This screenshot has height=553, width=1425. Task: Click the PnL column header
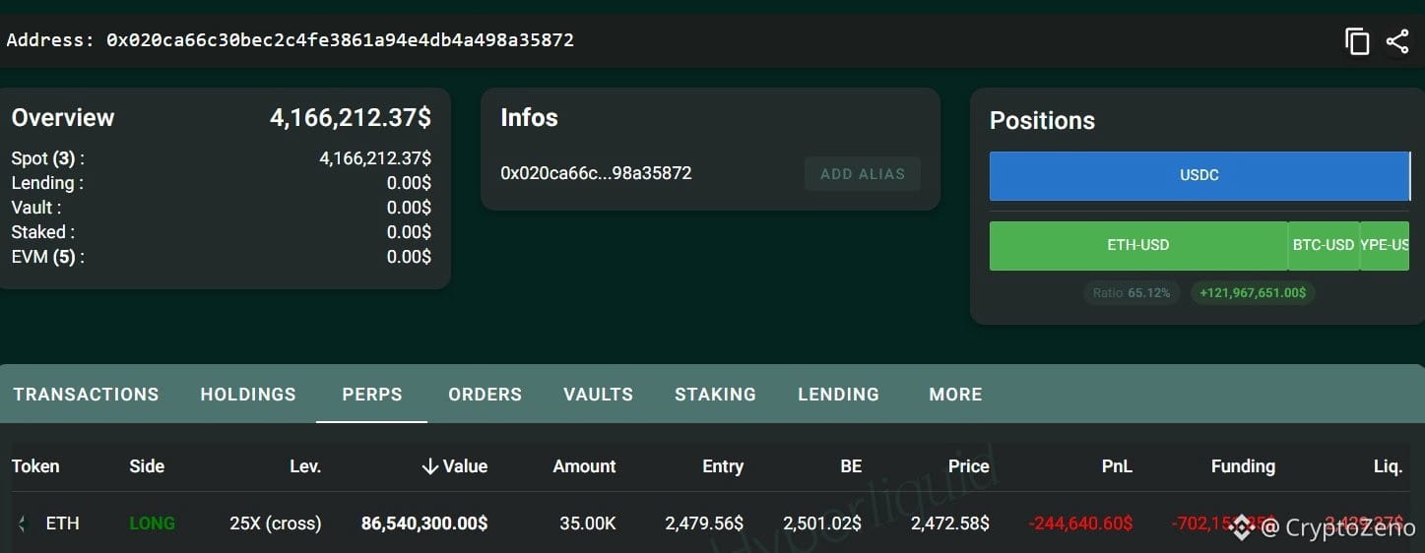(1117, 466)
